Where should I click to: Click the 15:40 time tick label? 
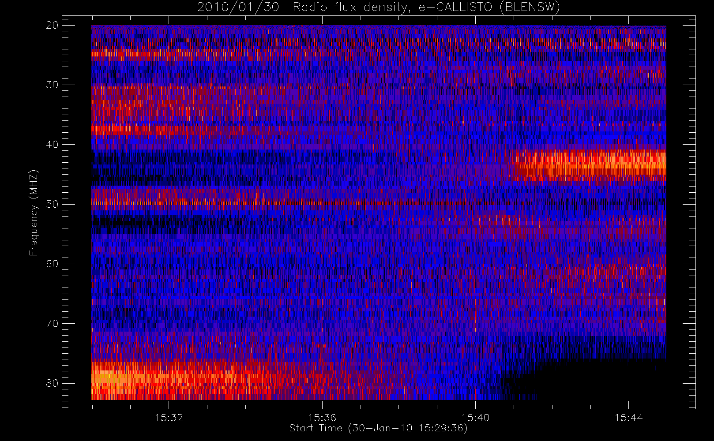coord(476,418)
